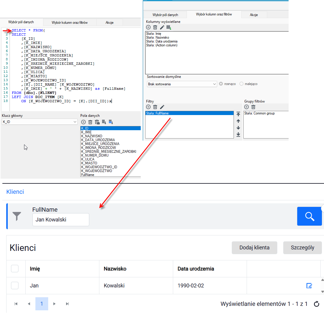Tick the checkbox for the Jan row

15,286
